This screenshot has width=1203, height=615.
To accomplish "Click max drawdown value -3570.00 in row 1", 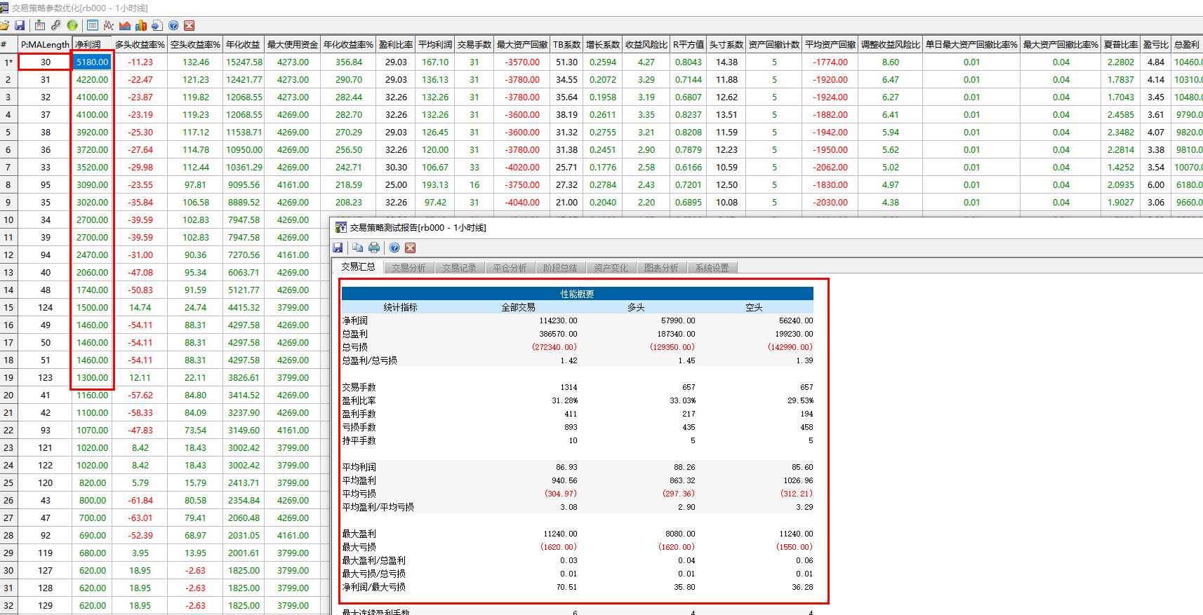I will click(522, 62).
